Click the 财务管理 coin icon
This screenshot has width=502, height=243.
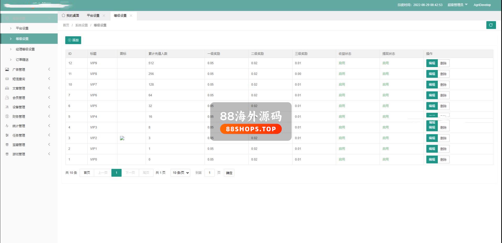(7, 116)
